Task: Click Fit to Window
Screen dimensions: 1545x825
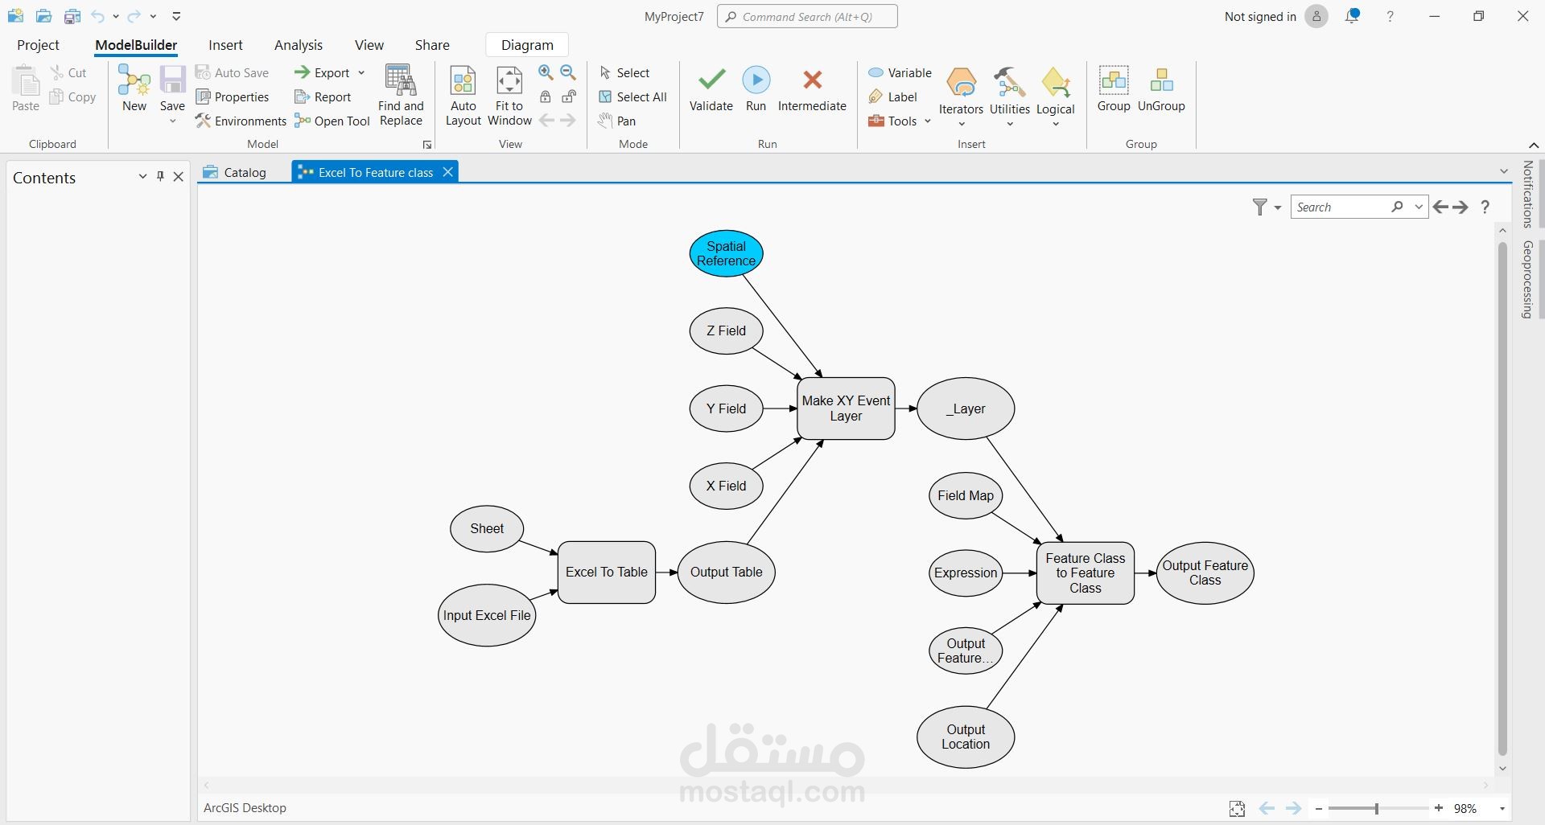Action: pos(509,95)
